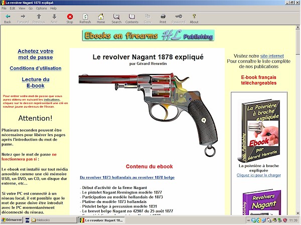This screenshot has height=225, width=301.
Task: Open the Options menu
Action: (x=42, y=8)
